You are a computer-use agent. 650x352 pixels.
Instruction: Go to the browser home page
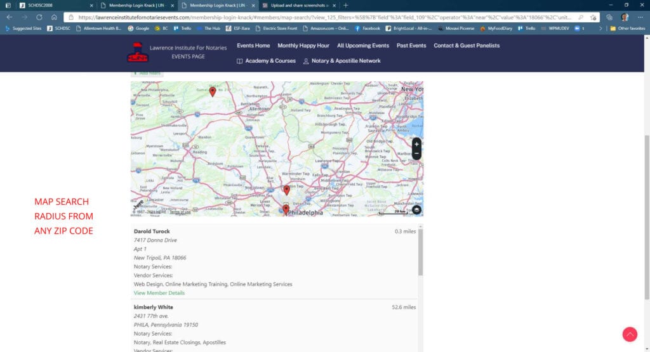pos(54,17)
